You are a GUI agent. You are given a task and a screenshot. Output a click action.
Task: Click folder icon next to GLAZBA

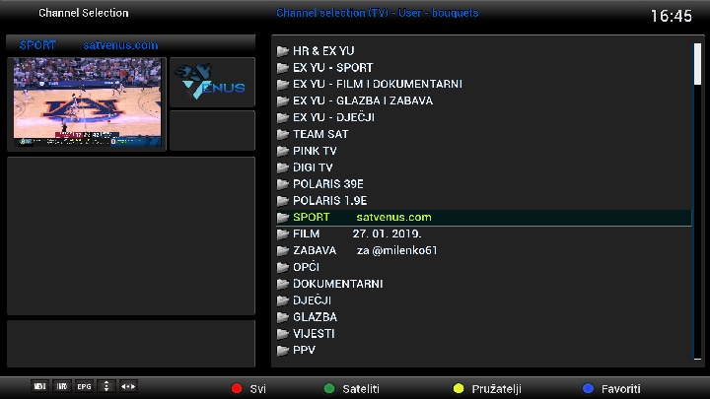(283, 317)
